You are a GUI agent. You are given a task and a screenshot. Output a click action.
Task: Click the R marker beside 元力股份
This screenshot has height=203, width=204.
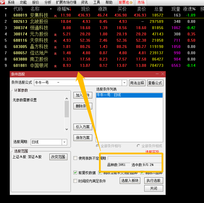tap(55, 35)
